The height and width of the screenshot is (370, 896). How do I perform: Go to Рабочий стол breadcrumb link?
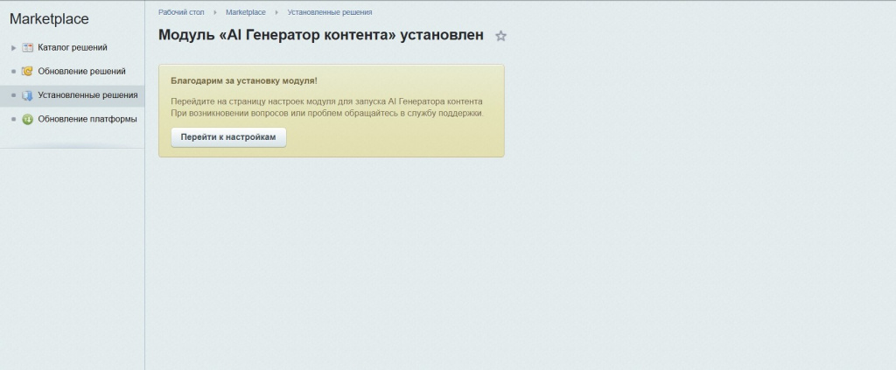click(181, 12)
